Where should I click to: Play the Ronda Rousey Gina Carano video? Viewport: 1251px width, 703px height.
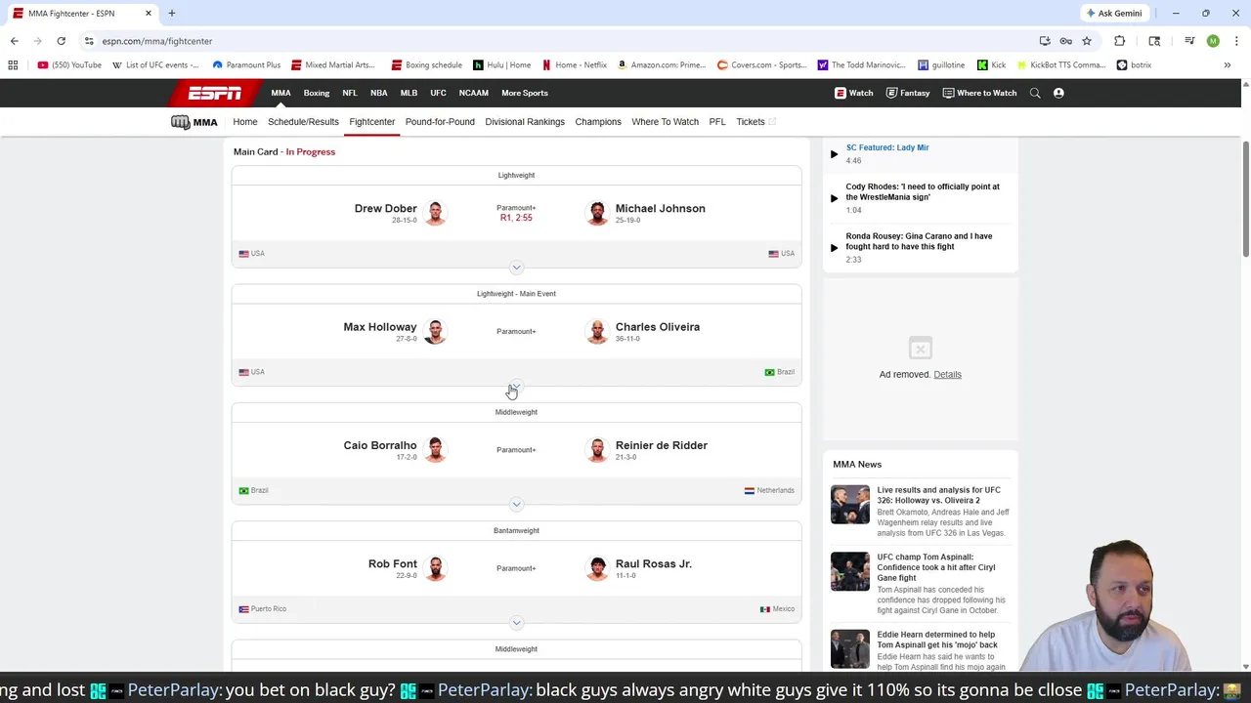tap(834, 247)
